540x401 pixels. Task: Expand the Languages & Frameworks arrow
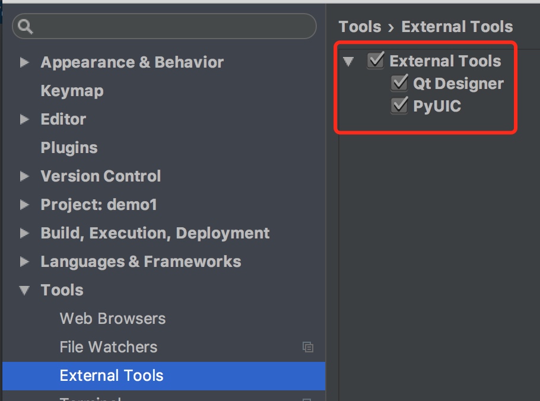click(x=24, y=262)
